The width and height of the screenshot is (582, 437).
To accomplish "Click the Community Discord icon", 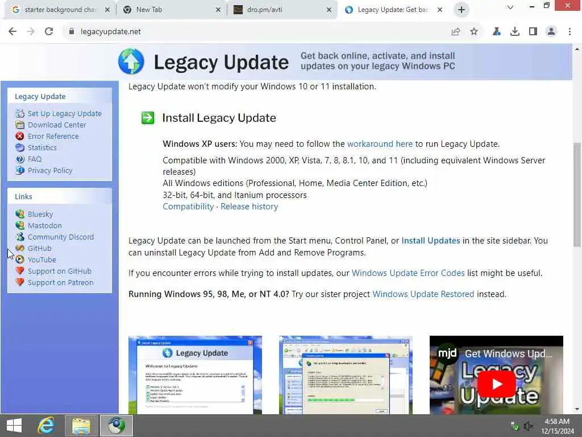I will [x=20, y=237].
